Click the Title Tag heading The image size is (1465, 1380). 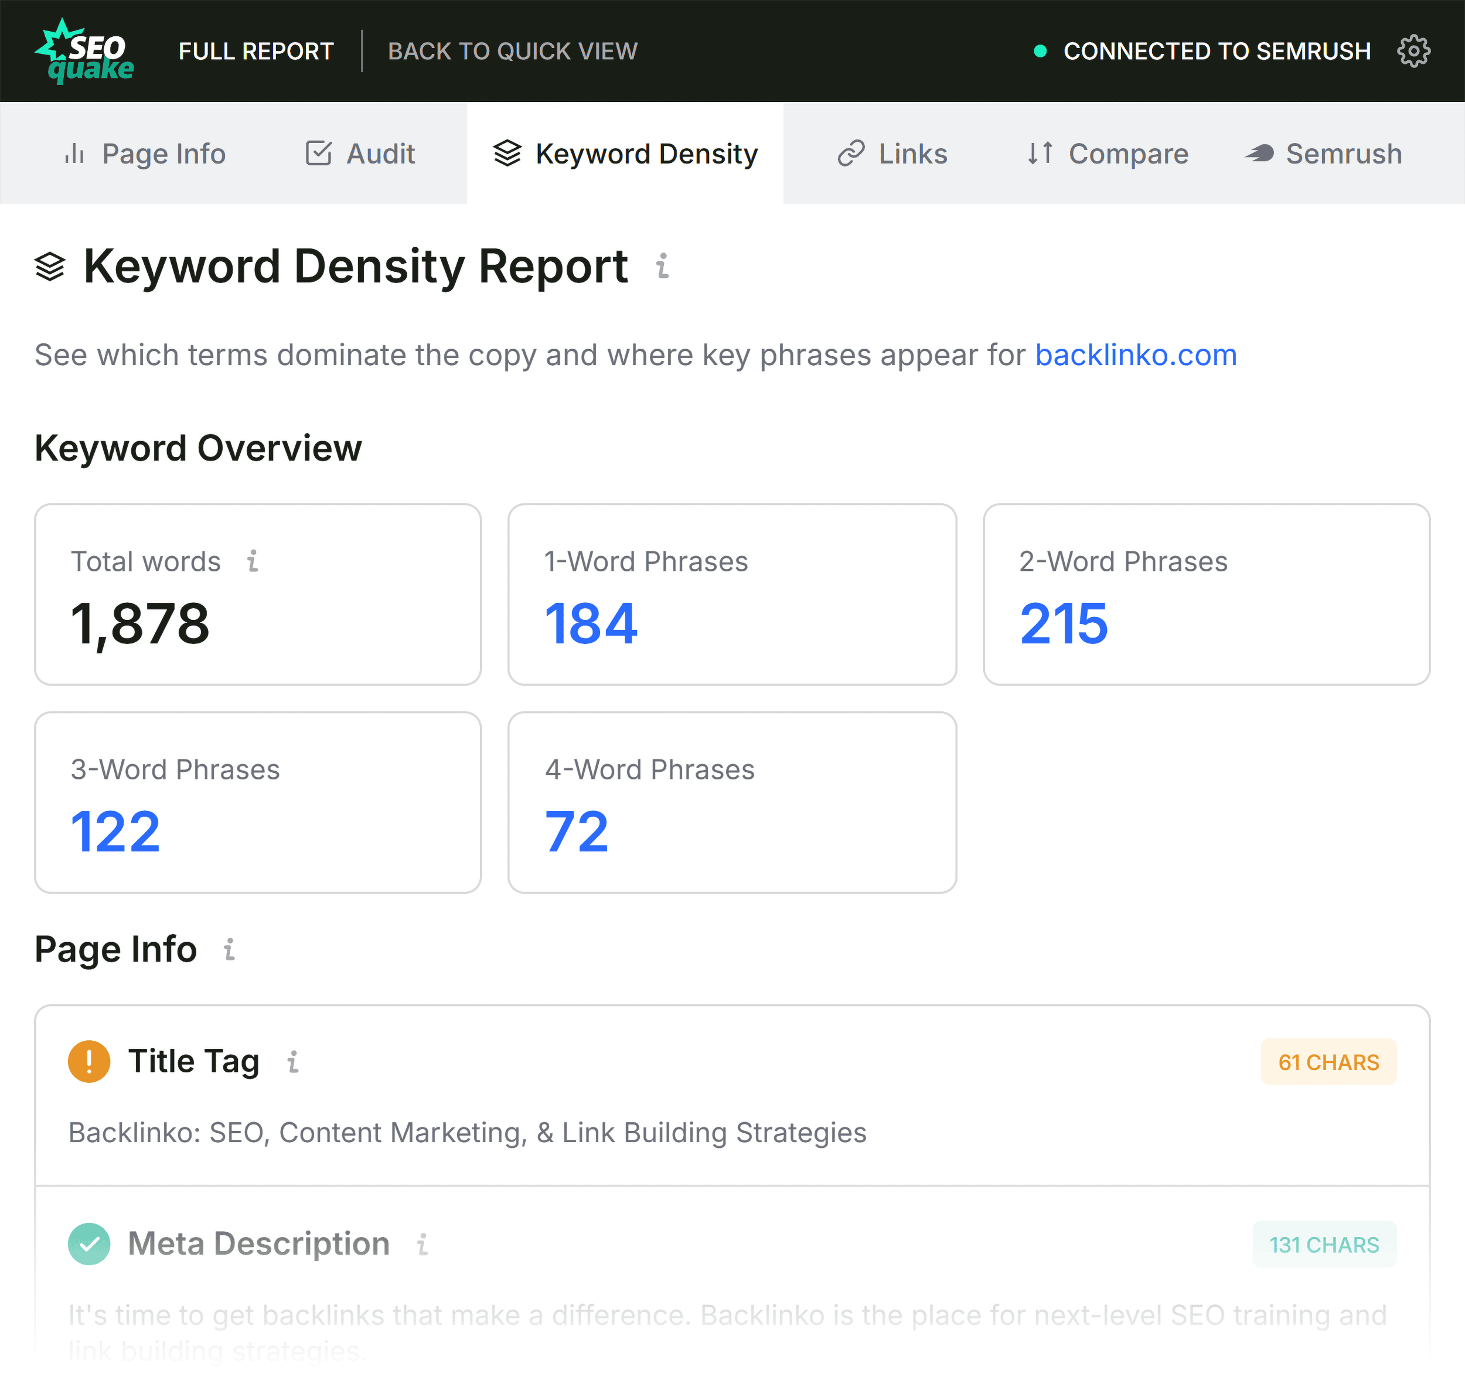194,1061
